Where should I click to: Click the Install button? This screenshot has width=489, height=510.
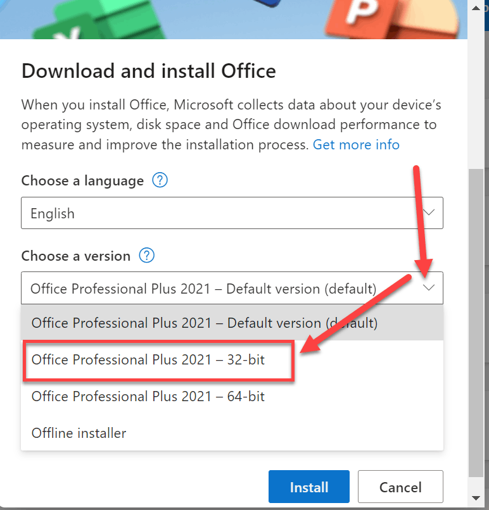pos(309,487)
